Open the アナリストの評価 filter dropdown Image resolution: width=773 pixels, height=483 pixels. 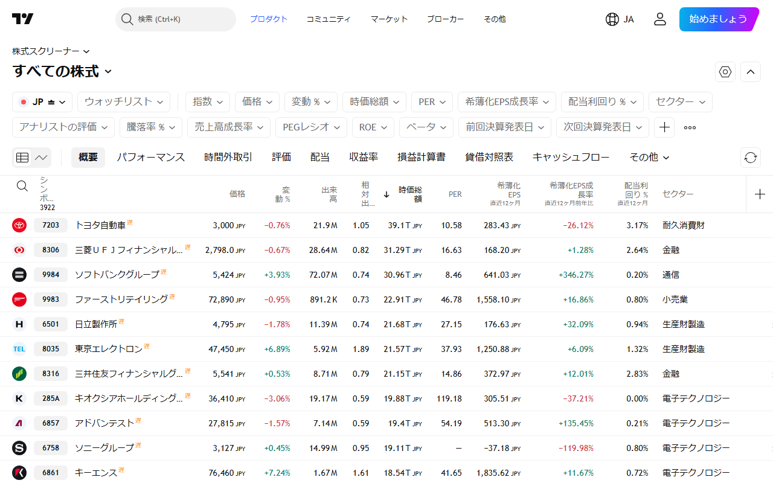[x=63, y=127]
